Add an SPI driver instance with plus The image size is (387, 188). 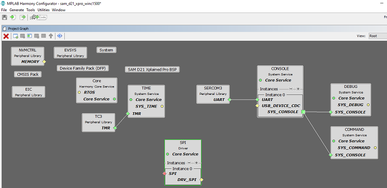pyautogui.click(x=196, y=163)
